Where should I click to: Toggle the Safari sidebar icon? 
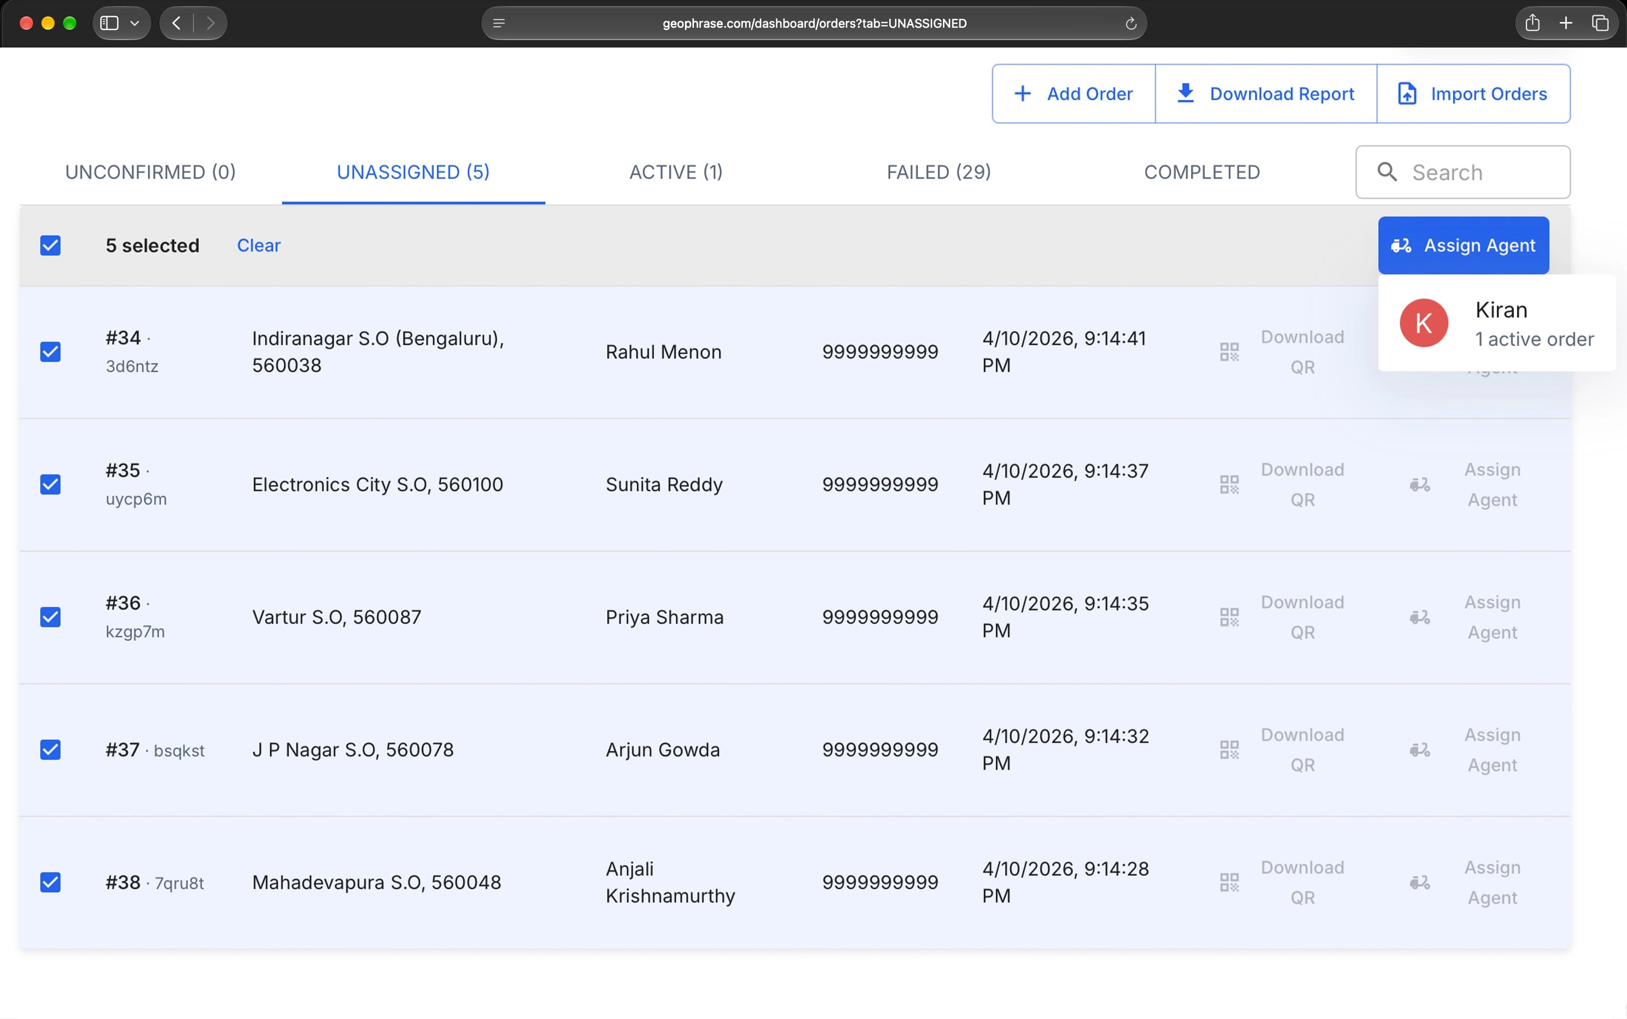click(109, 23)
